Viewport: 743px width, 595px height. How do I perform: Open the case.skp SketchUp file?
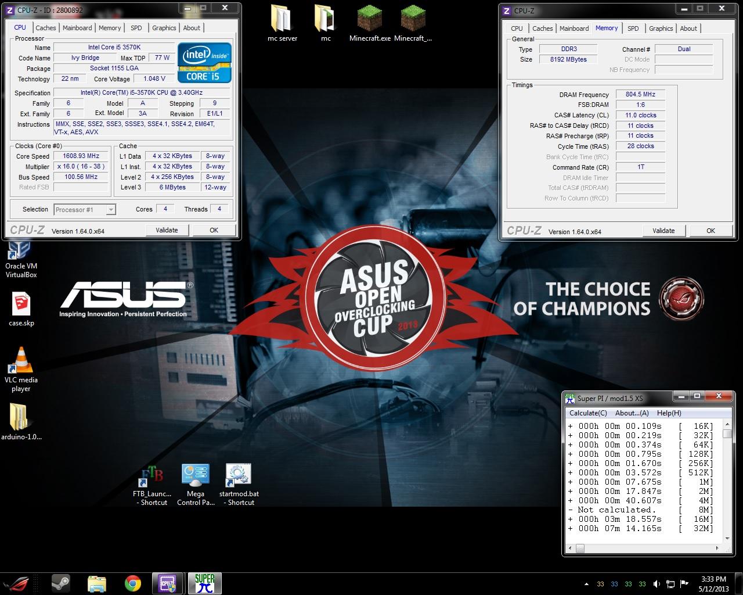[x=21, y=309]
